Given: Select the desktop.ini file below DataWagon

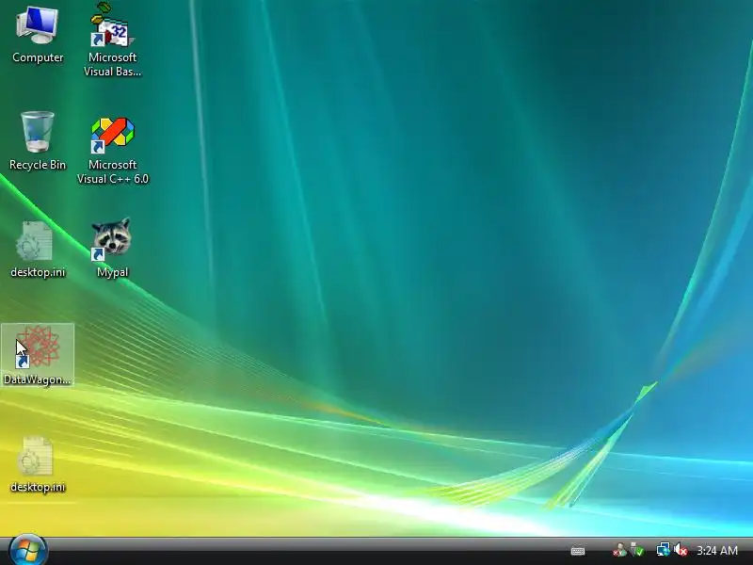Looking at the screenshot, I should 38,464.
